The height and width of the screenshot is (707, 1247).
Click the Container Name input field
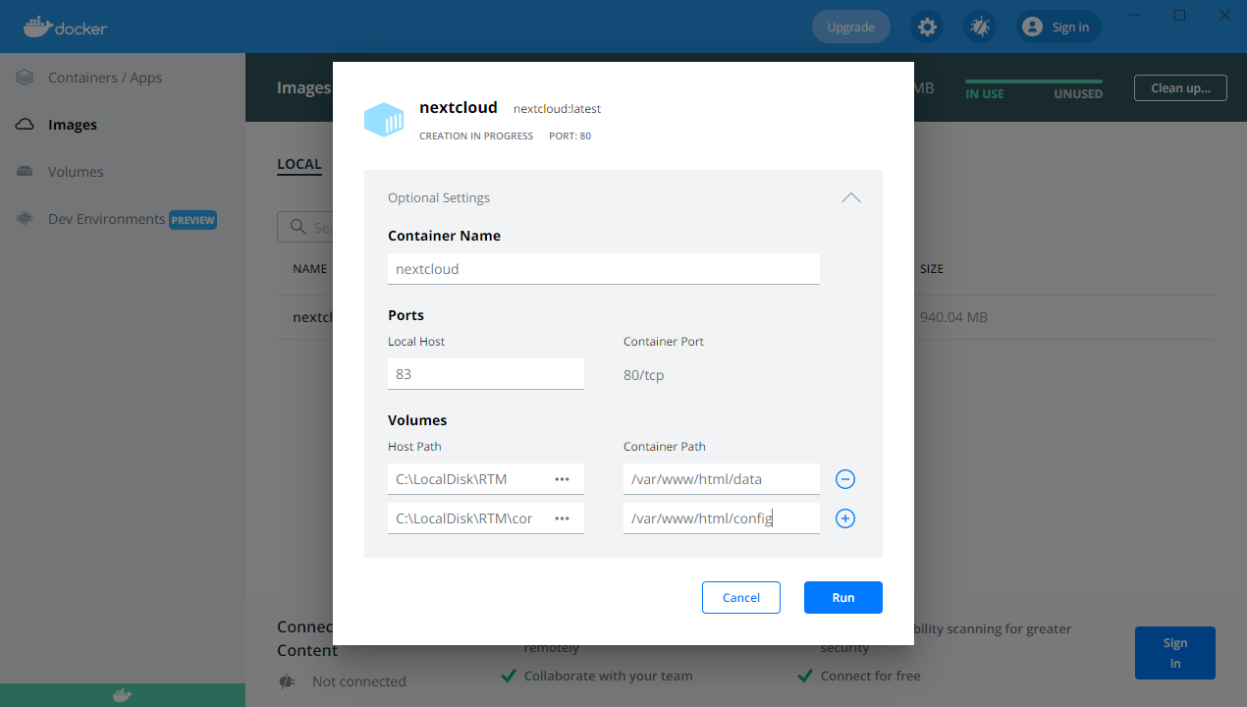click(604, 269)
